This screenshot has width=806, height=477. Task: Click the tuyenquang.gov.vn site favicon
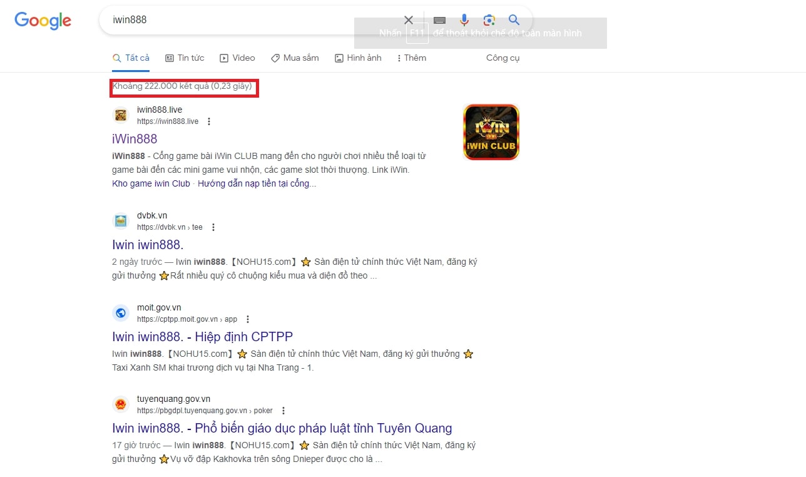[x=121, y=404]
